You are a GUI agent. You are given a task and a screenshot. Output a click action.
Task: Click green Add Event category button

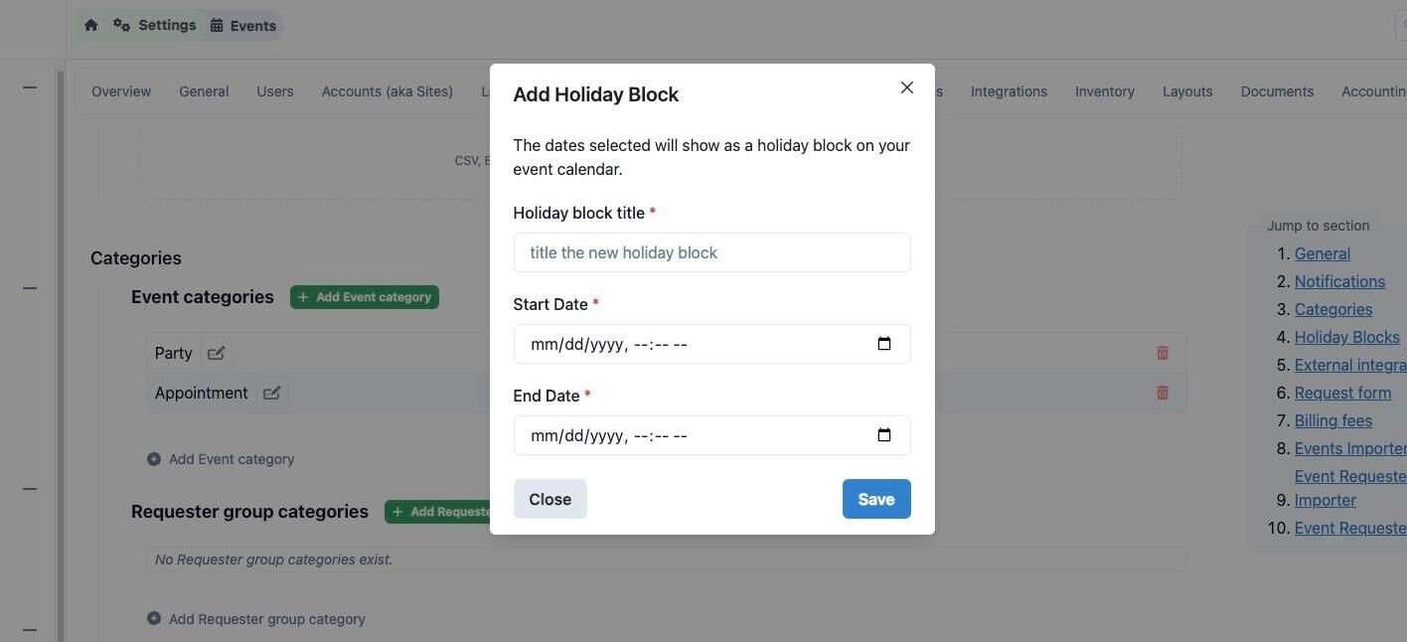pos(364,297)
